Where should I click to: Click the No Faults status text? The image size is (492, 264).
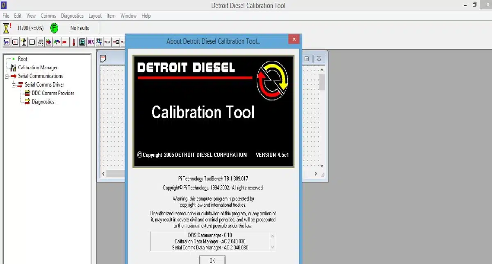click(x=80, y=28)
